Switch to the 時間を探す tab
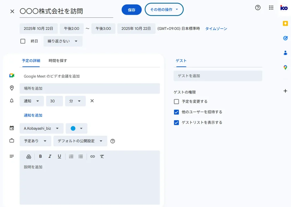Viewport: 291px width, 207px height. tap(58, 61)
